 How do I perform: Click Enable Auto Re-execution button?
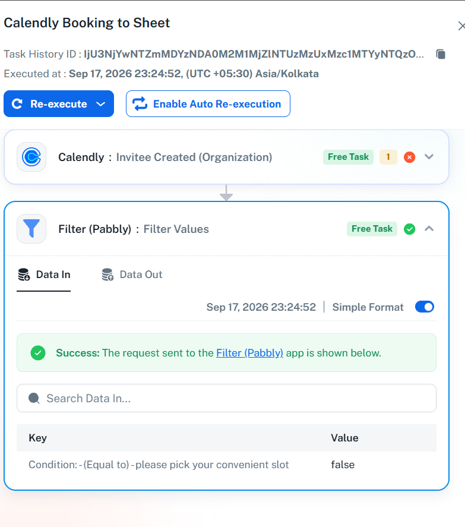click(x=208, y=104)
